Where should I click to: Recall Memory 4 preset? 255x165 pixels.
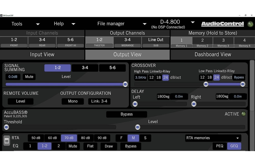(245, 42)
